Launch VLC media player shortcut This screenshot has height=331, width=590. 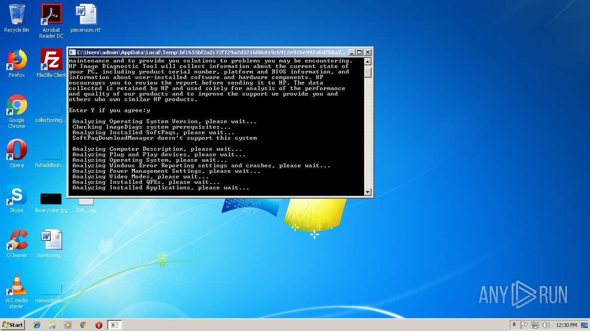click(17, 291)
